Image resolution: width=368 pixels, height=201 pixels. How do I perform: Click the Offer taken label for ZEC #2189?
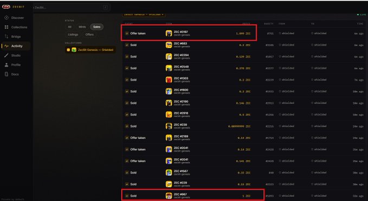pyautogui.click(x=138, y=138)
